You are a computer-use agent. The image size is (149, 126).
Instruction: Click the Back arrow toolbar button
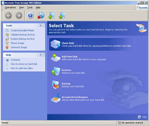[x=8, y=15]
